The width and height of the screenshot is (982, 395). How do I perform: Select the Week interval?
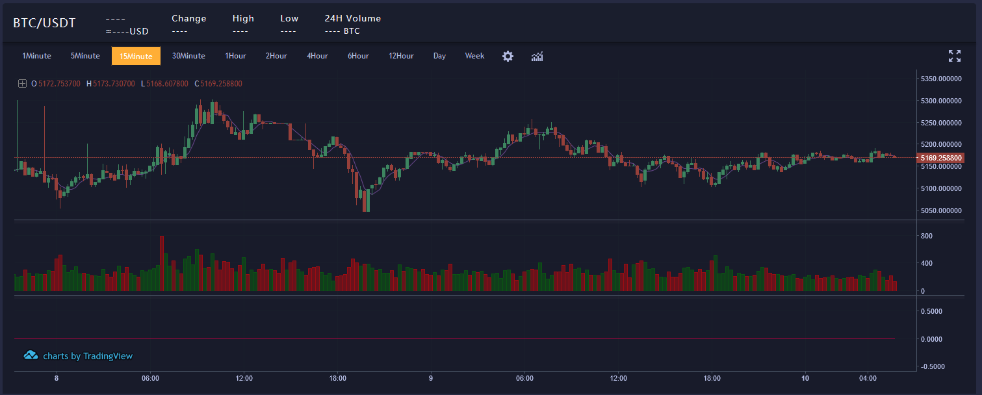tap(474, 56)
